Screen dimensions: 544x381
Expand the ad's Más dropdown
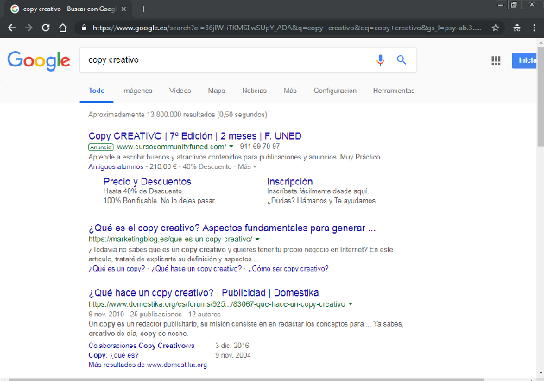247,166
